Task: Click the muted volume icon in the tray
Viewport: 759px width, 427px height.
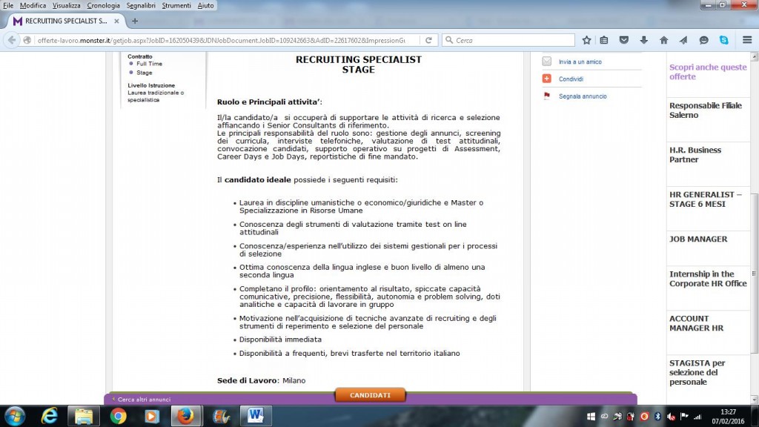Action: click(x=671, y=417)
